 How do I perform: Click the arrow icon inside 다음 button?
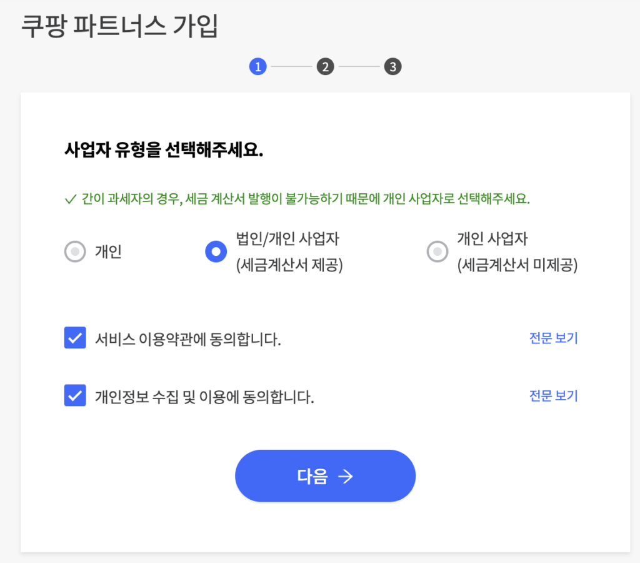tap(346, 477)
